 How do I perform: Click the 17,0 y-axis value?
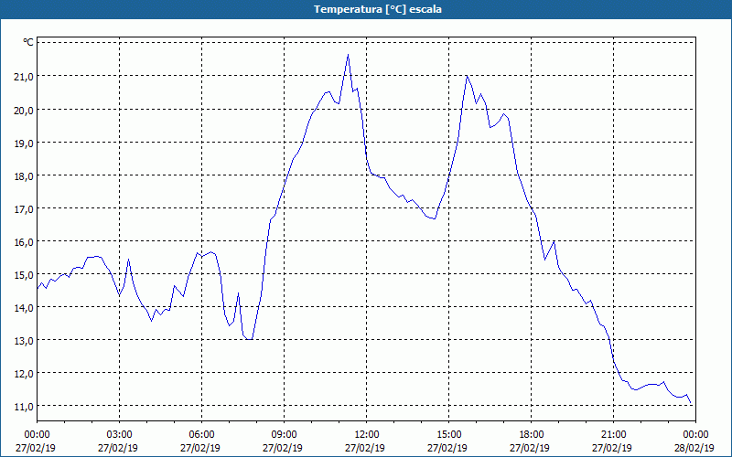click(24, 209)
